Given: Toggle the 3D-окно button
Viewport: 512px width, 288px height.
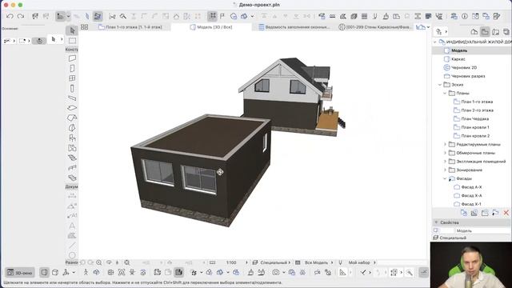Looking at the screenshot, I should (x=19, y=272).
